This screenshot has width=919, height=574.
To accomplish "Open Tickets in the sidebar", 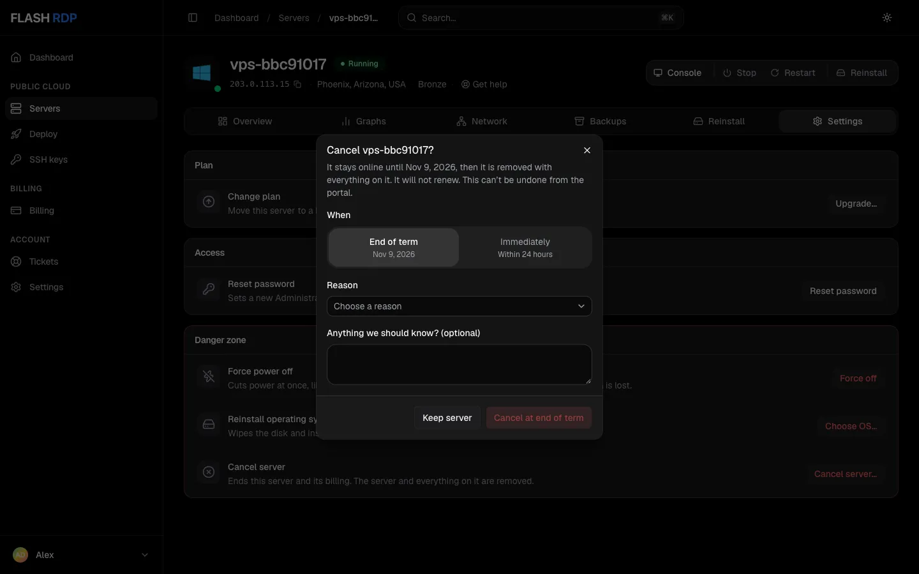I will tap(81, 261).
